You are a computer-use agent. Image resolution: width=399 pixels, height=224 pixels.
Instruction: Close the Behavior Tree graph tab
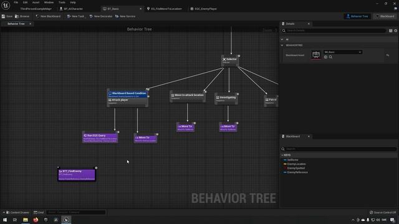point(31,24)
